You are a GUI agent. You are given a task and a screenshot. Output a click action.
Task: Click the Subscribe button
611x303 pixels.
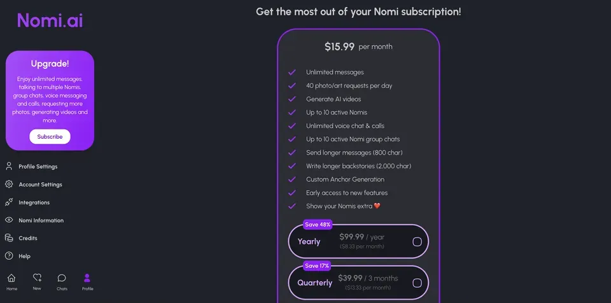50,136
